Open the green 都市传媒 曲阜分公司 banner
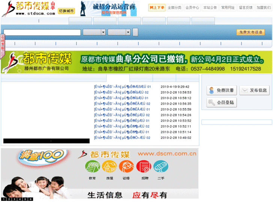This screenshot has height=205, width=273. (136, 62)
